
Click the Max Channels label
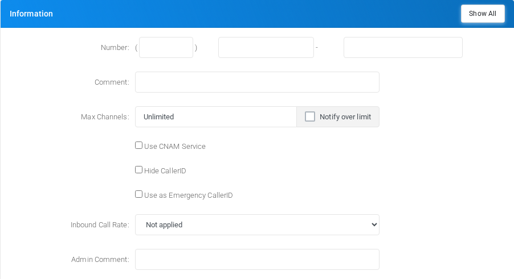click(x=105, y=116)
